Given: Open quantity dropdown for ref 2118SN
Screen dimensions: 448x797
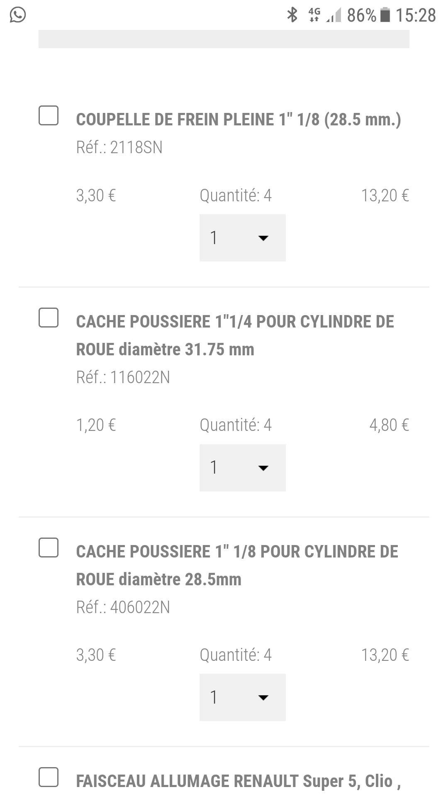Looking at the screenshot, I should [x=242, y=238].
